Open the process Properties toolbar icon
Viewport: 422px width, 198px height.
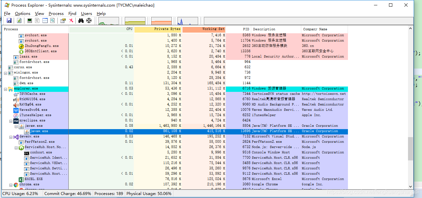point(63,21)
